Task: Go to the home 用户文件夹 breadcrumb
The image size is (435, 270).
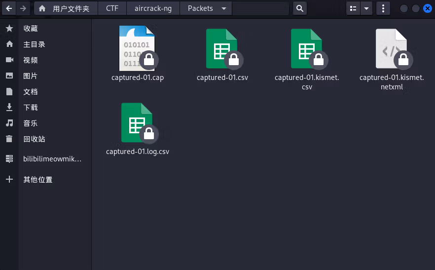Action: tap(66, 8)
